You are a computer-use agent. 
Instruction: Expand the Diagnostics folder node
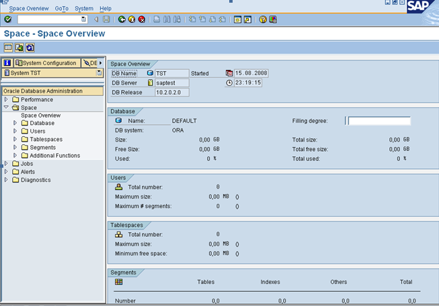[x=6, y=180]
